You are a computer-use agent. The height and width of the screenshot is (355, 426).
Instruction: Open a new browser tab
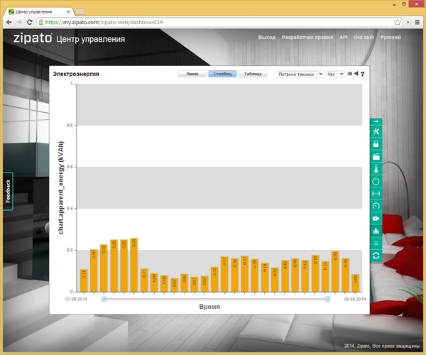click(x=80, y=11)
